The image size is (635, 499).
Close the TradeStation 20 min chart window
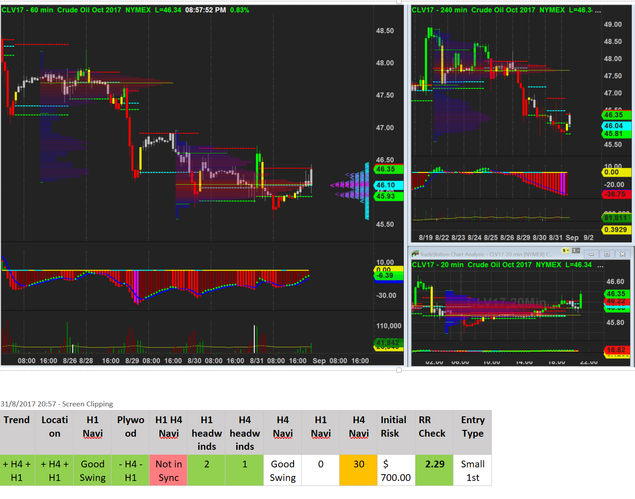point(622,254)
